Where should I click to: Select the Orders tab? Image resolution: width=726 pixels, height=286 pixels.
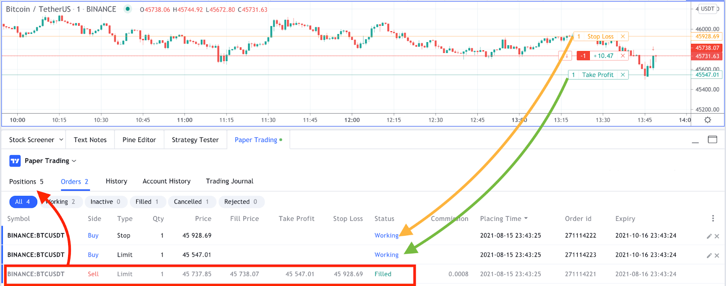(x=75, y=181)
